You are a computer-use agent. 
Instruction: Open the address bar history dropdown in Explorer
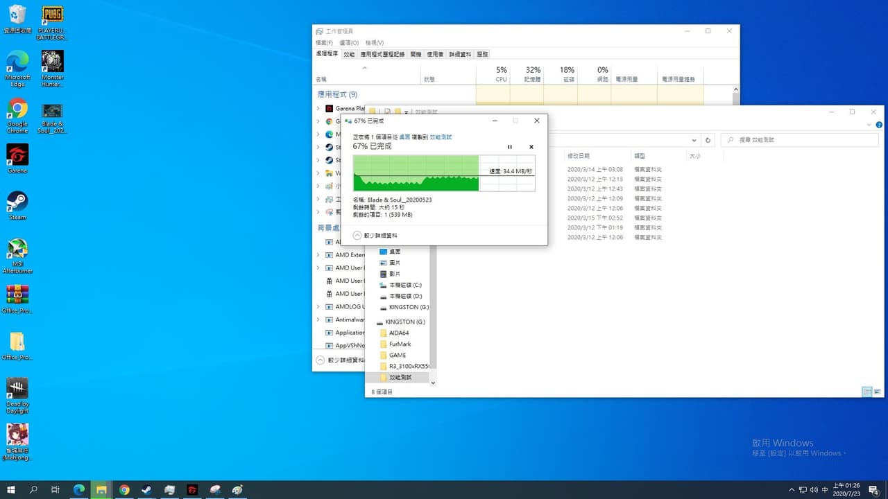pos(694,140)
